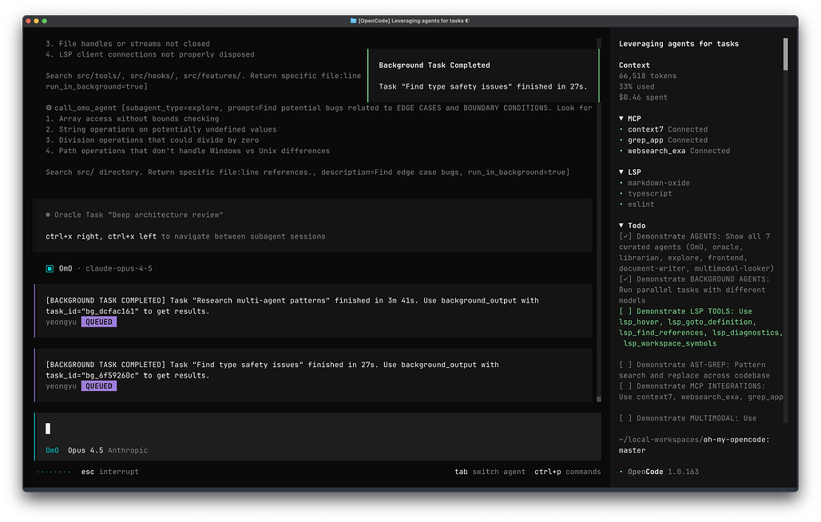The width and height of the screenshot is (821, 522).
Task: Click the green dot beside OpenCode version
Action: pos(621,472)
